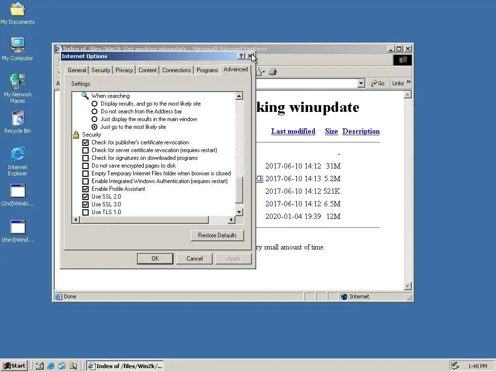This screenshot has height=372, width=496.
Task: Click the settings list vertical scroll thumb
Action: (239, 190)
